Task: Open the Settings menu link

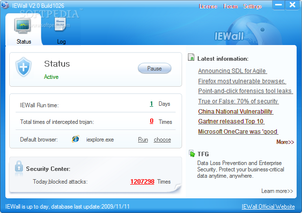Action: (x=252, y=6)
